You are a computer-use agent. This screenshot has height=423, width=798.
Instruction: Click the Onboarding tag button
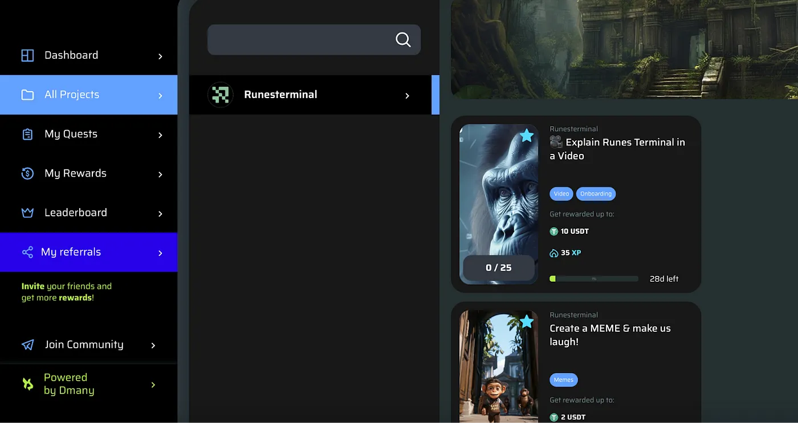[x=596, y=194]
